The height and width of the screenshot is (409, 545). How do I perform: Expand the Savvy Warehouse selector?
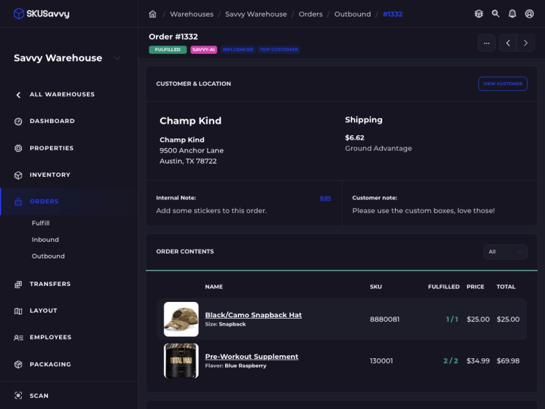click(x=117, y=58)
